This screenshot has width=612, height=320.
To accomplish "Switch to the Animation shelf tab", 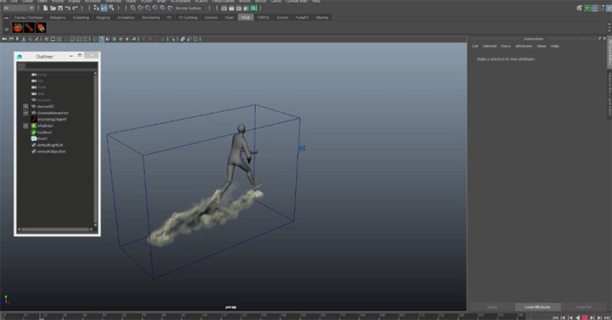I will point(126,18).
